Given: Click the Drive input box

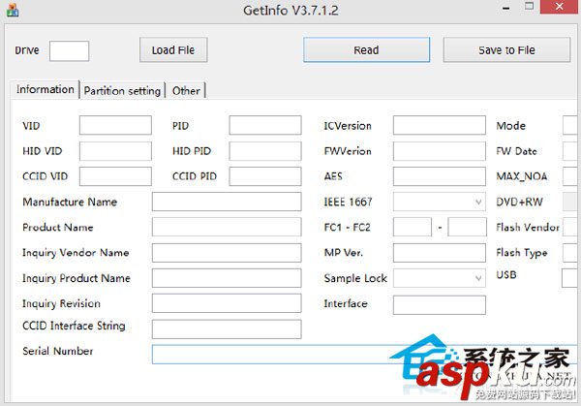Looking at the screenshot, I should [x=70, y=50].
